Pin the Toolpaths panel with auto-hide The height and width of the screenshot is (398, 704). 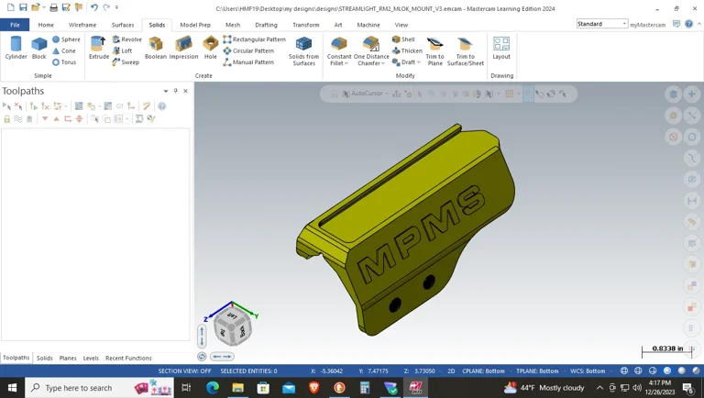tap(176, 91)
